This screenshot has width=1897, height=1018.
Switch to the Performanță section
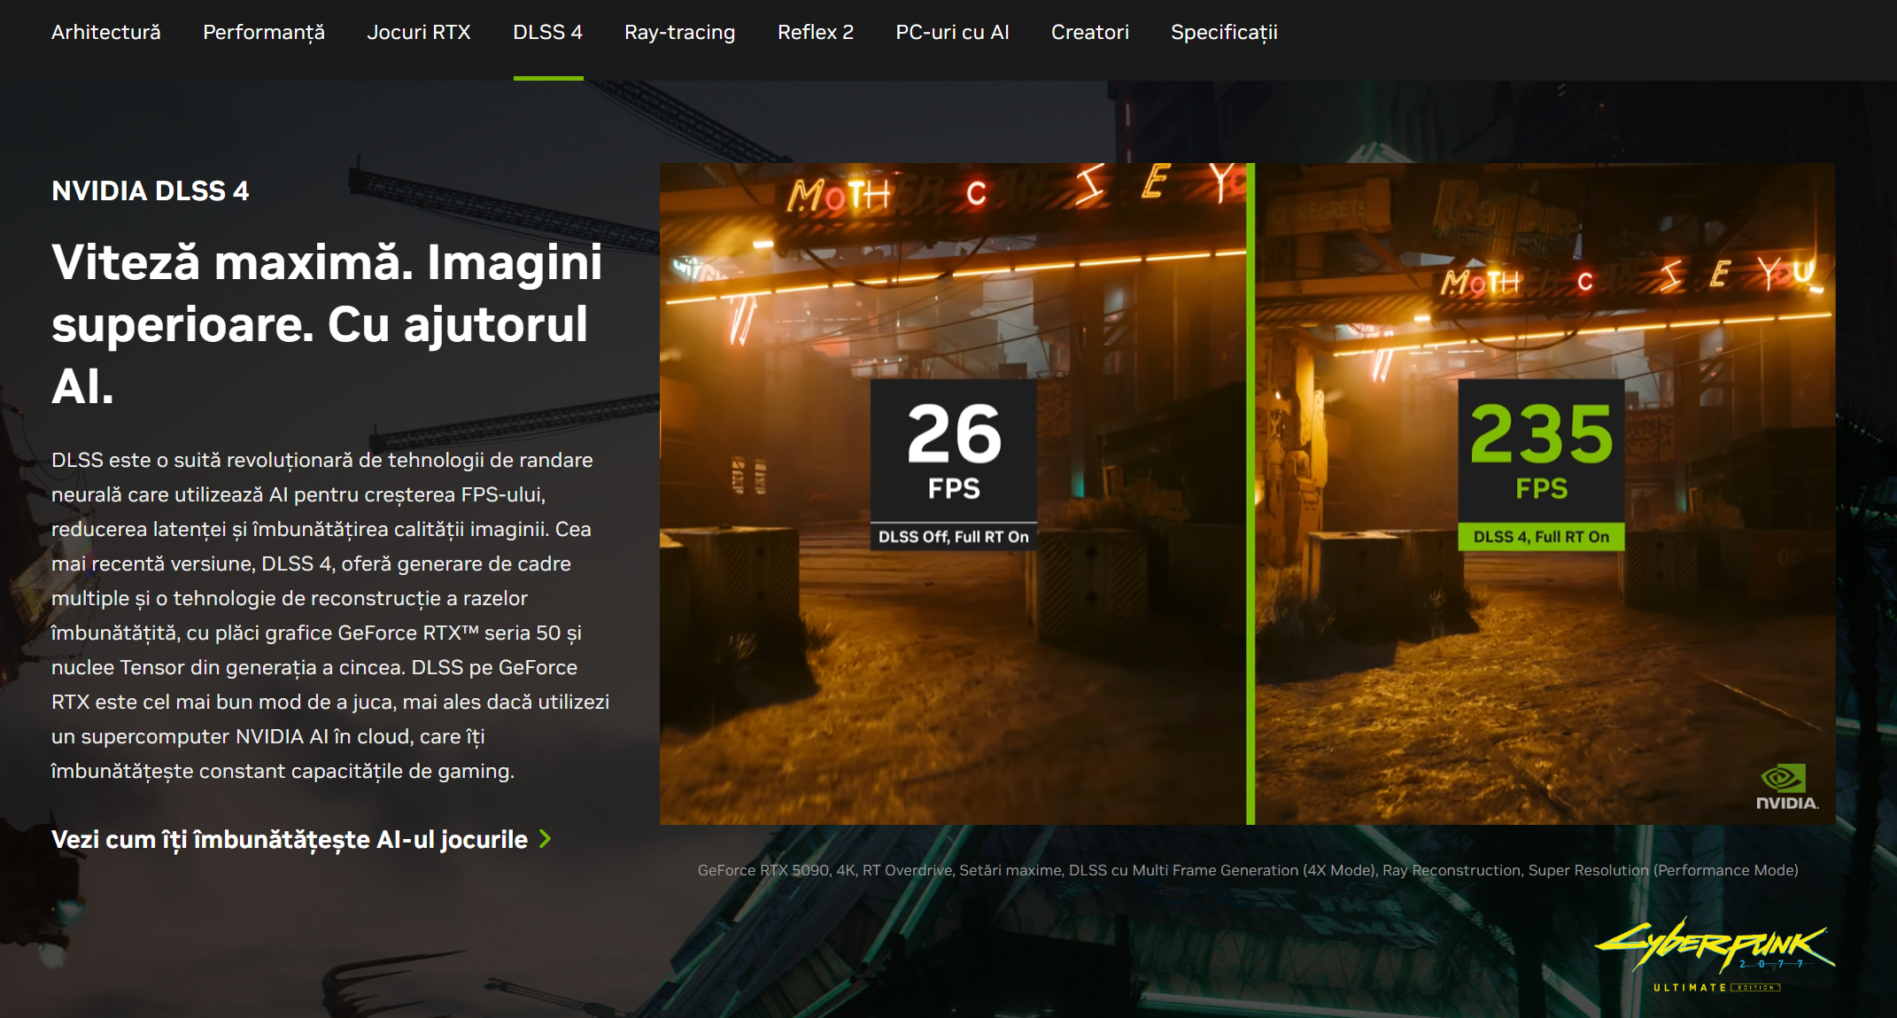coord(263,33)
